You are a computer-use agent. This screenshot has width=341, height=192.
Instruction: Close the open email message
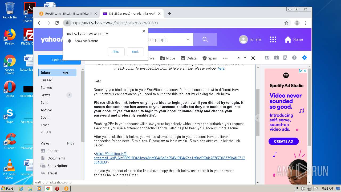click(253, 58)
